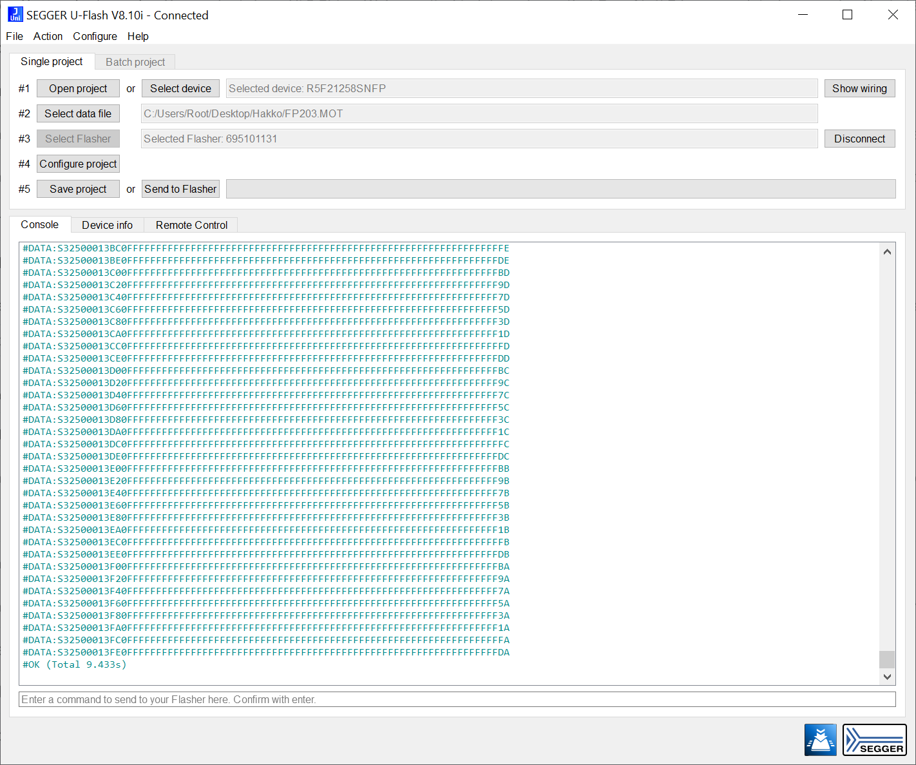Click the Flasher command entry field
916x765 pixels.
point(457,699)
